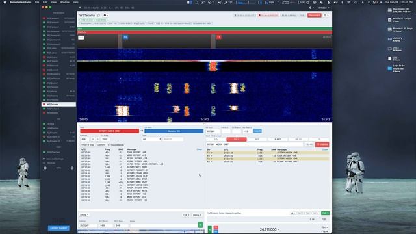The height and width of the screenshot is (234, 416).
Task: Click into the RX Freq field
Action: tap(85, 139)
